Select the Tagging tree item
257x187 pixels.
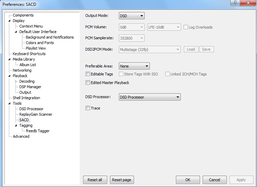click(x=26, y=125)
